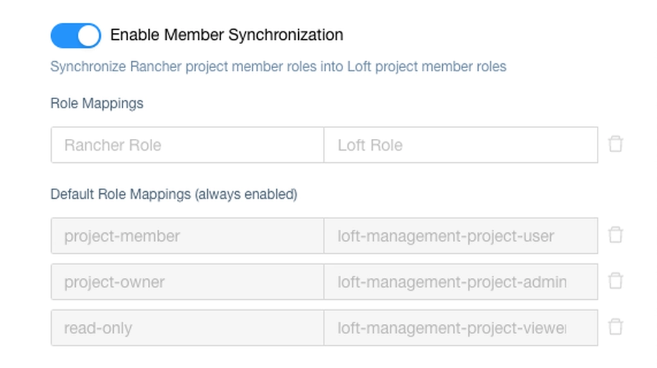Click the loft-management-project-user field
Screen dimensions: 657x368
click(x=461, y=236)
